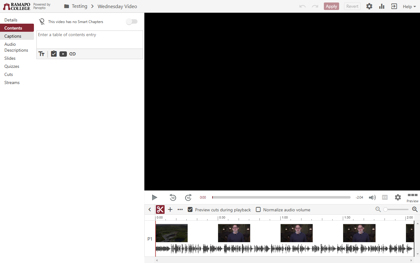
Task: Click the video seek progress bar
Action: (281, 197)
